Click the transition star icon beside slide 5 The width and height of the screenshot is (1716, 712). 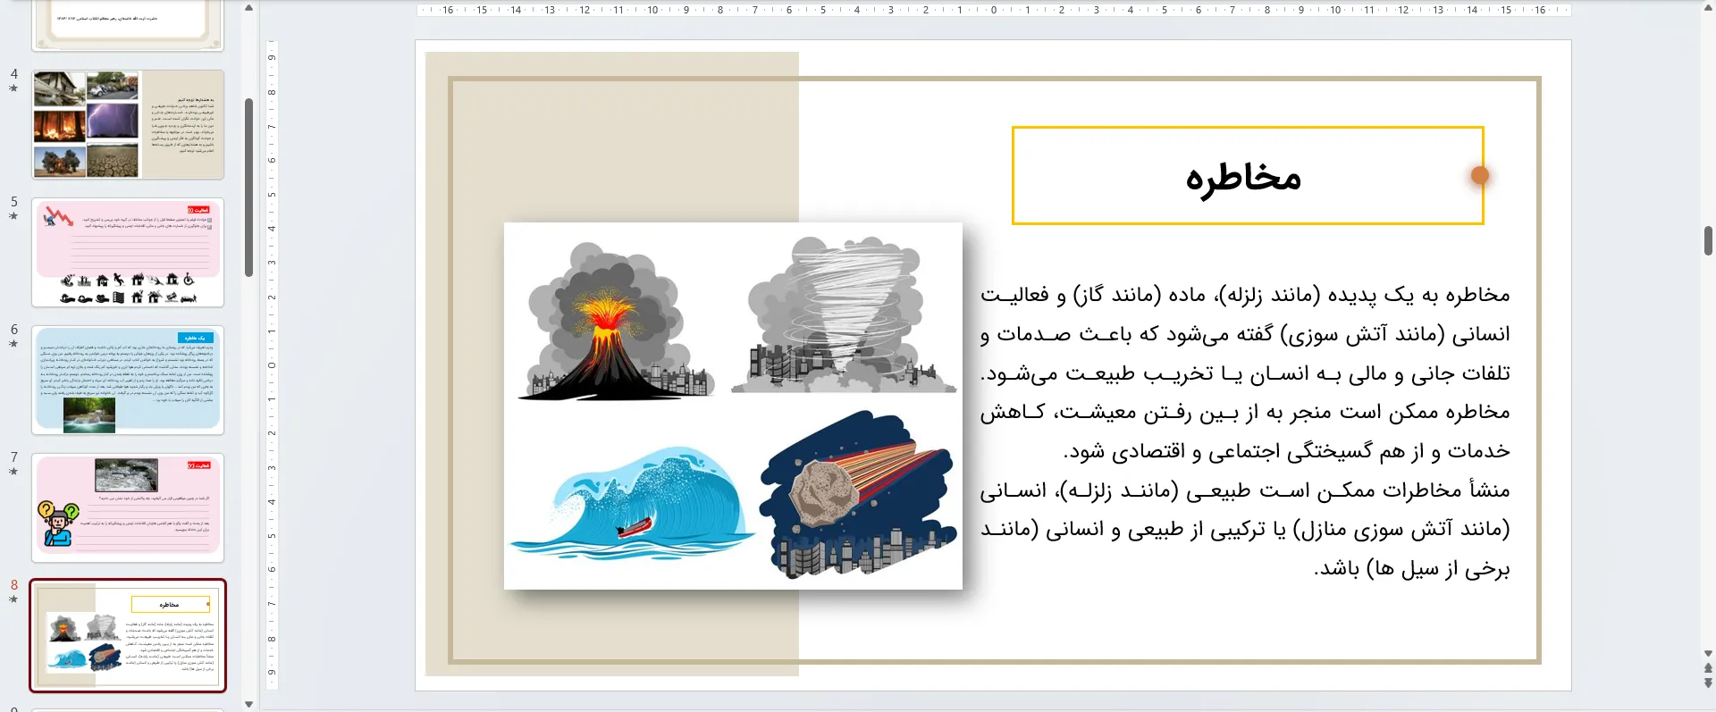pyautogui.click(x=13, y=216)
